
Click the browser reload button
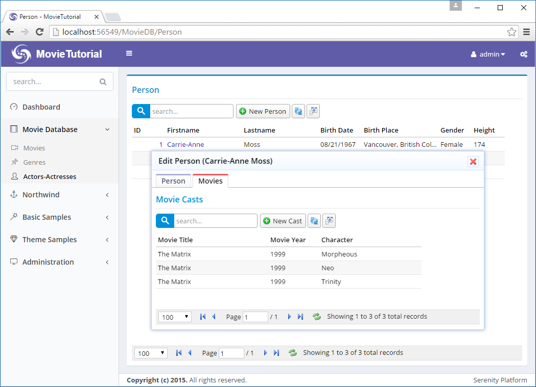click(x=39, y=32)
